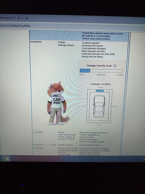Click the blue filled Damage Severity bar
The image size is (145, 194).
coord(85,71)
